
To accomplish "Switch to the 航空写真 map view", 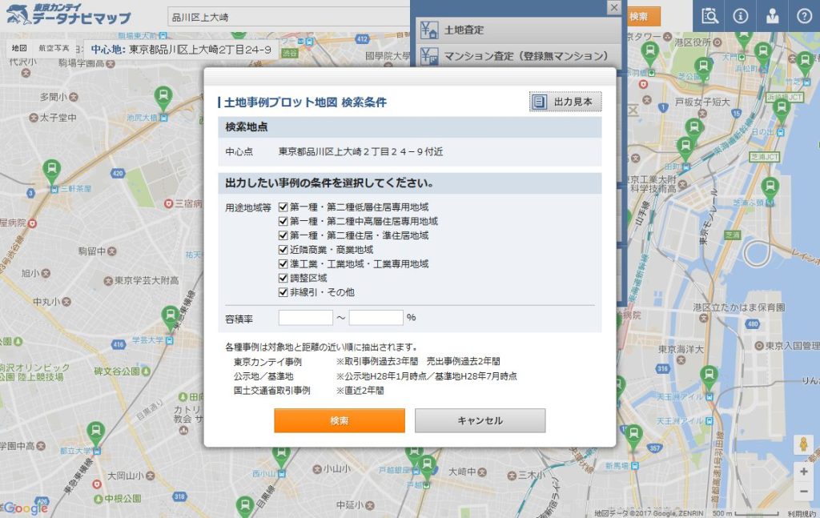I will click(54, 49).
